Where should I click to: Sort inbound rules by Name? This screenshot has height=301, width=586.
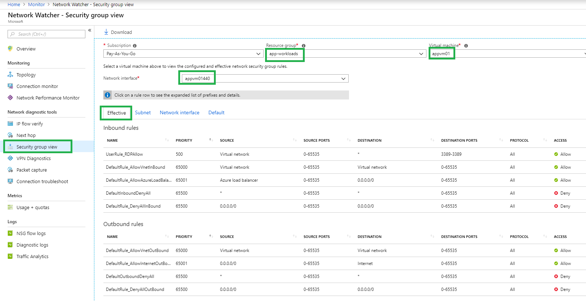(167, 140)
